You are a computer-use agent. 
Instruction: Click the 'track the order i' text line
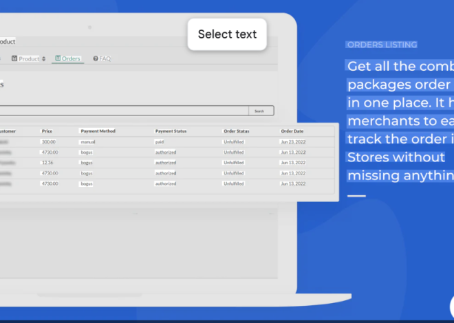(x=400, y=139)
